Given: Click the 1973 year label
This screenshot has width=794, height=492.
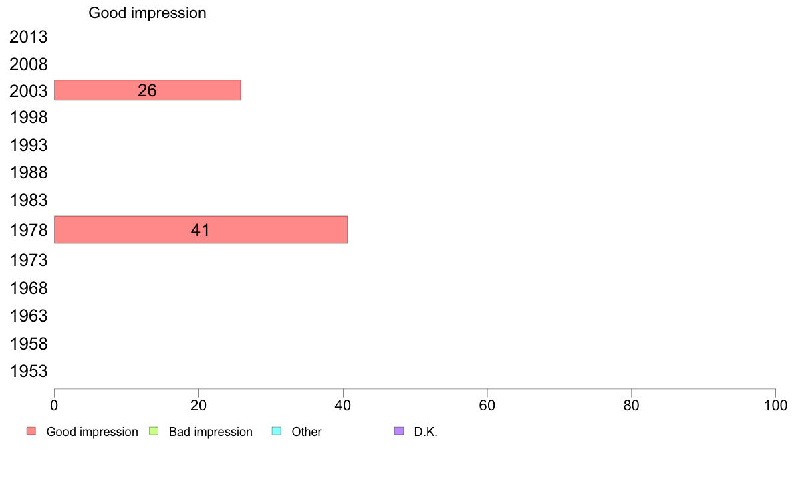Looking at the screenshot, I should click(29, 261).
